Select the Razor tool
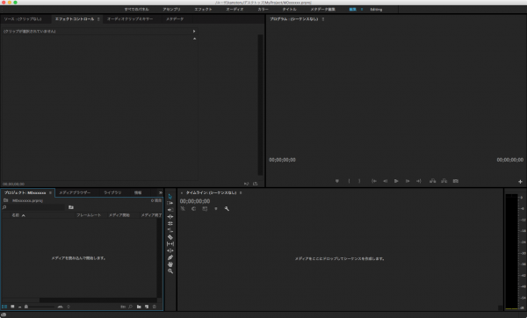 (x=170, y=237)
